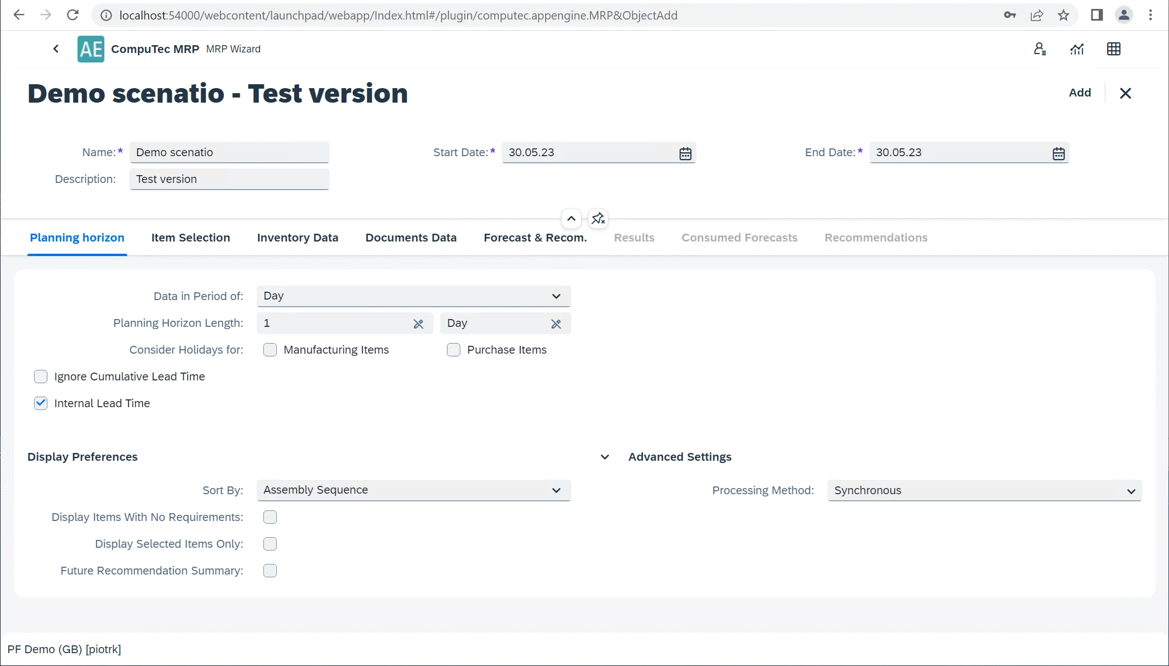Open the chart analytics icon in header
The image size is (1169, 666).
click(1077, 49)
